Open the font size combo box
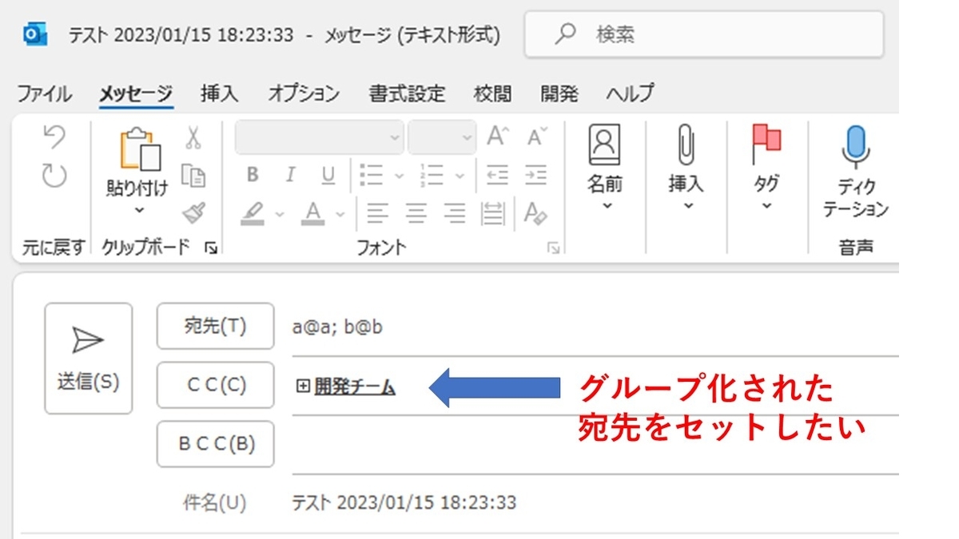 pos(442,137)
